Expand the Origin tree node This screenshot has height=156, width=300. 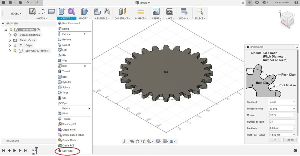pyautogui.click(x=10, y=45)
